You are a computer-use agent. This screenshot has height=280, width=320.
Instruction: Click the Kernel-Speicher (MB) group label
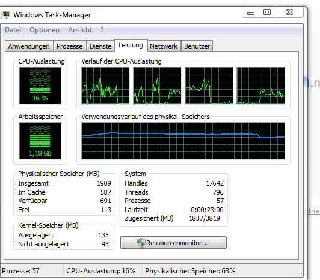coord(48,225)
